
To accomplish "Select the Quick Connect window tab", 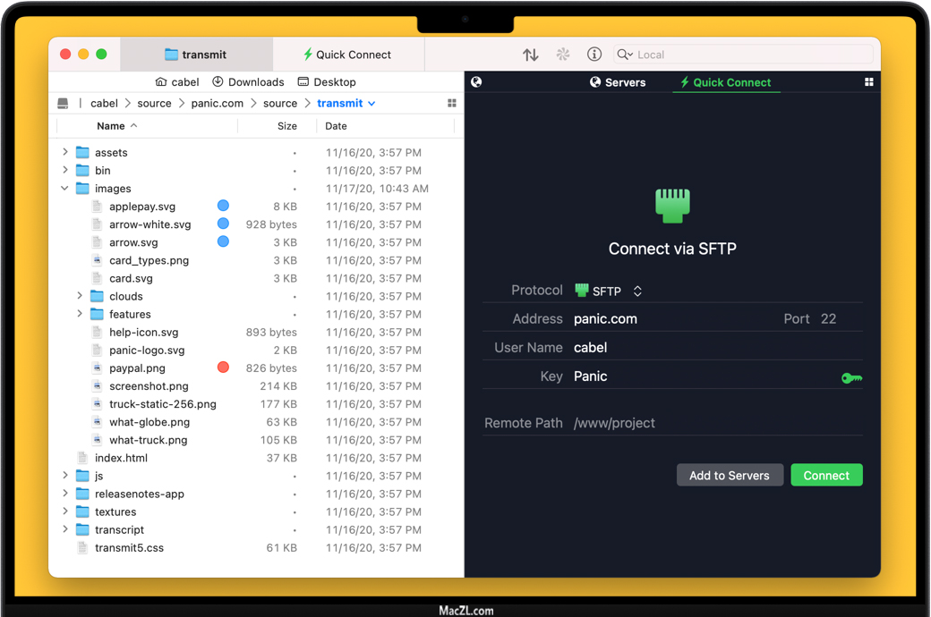I will tap(347, 55).
